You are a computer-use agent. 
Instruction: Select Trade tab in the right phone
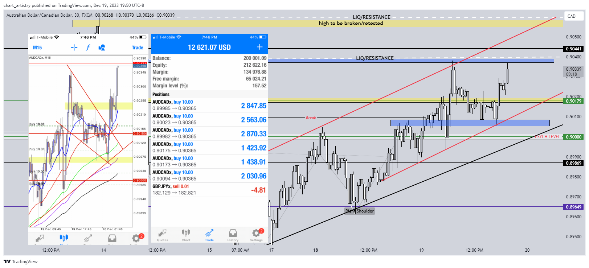click(209, 235)
